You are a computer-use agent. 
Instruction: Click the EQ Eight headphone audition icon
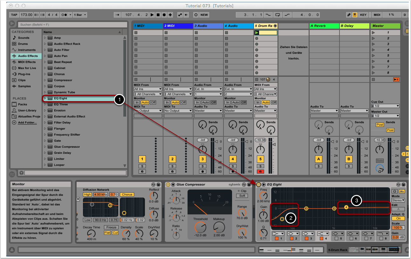(x=394, y=191)
